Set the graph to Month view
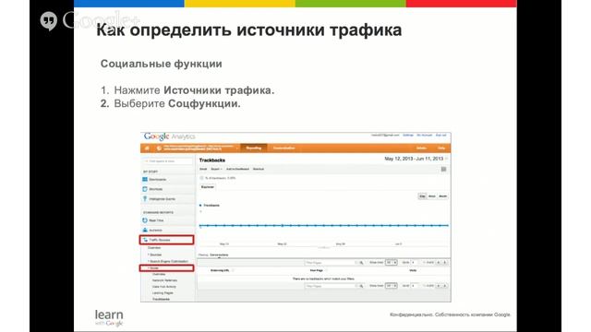591x332 pixels. (x=442, y=196)
